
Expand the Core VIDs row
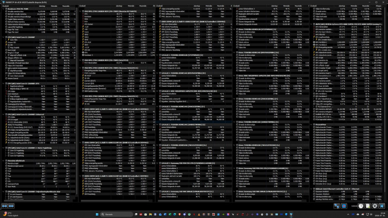(x=6, y=40)
